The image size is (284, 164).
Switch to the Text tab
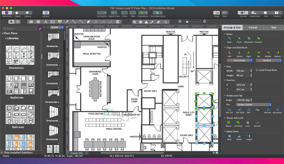coord(273,27)
